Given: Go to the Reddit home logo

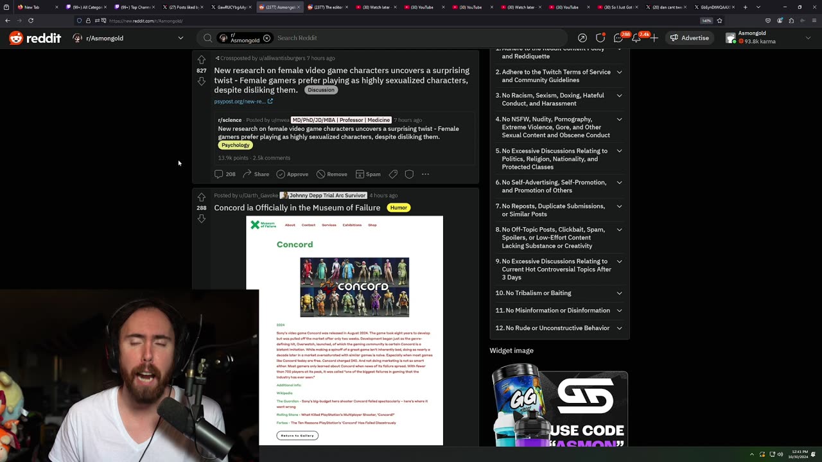Looking at the screenshot, I should [35, 38].
